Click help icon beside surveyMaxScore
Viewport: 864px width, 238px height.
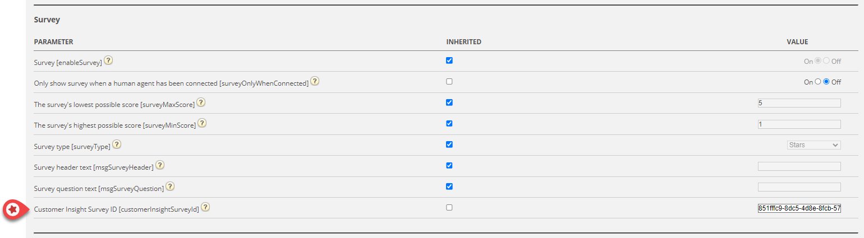[201, 102]
